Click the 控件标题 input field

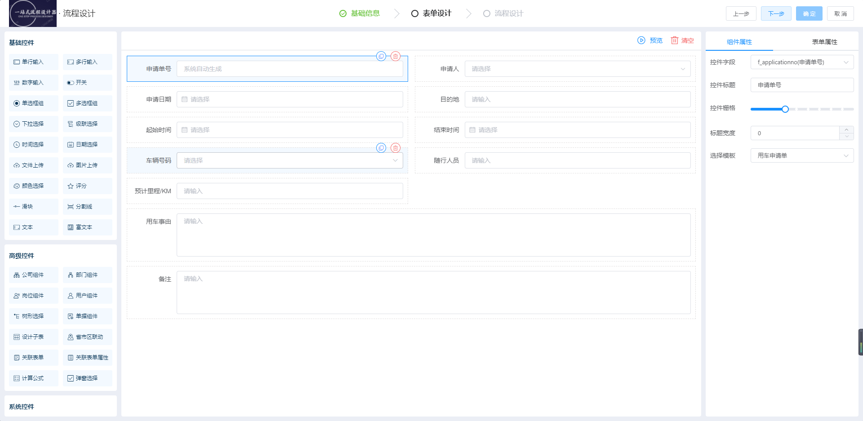[x=802, y=85]
